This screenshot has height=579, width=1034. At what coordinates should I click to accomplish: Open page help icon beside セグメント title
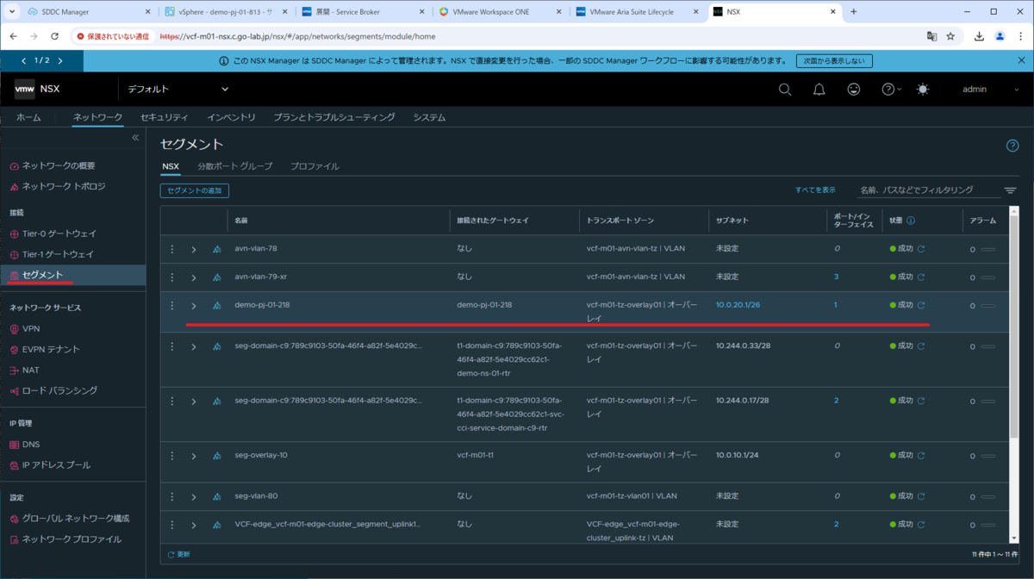(x=1012, y=146)
